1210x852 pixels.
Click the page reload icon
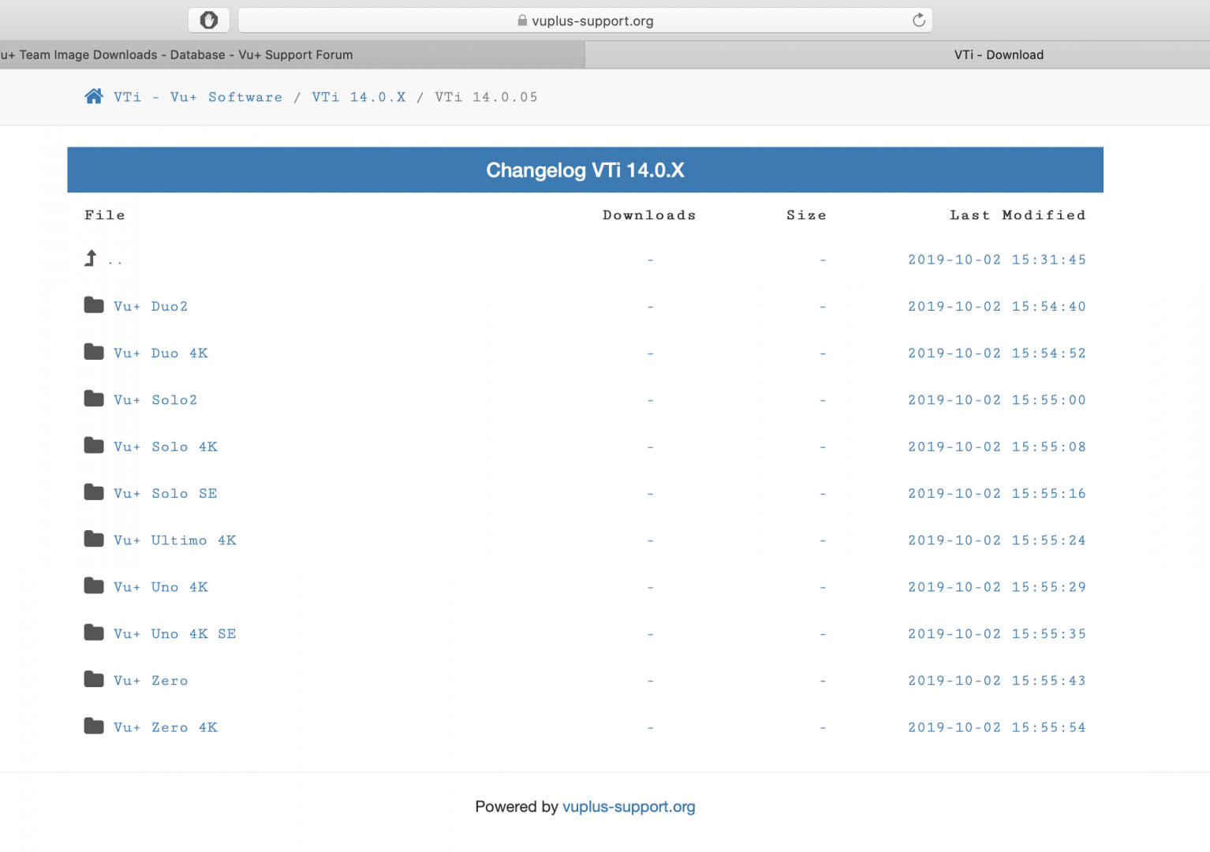(x=917, y=20)
